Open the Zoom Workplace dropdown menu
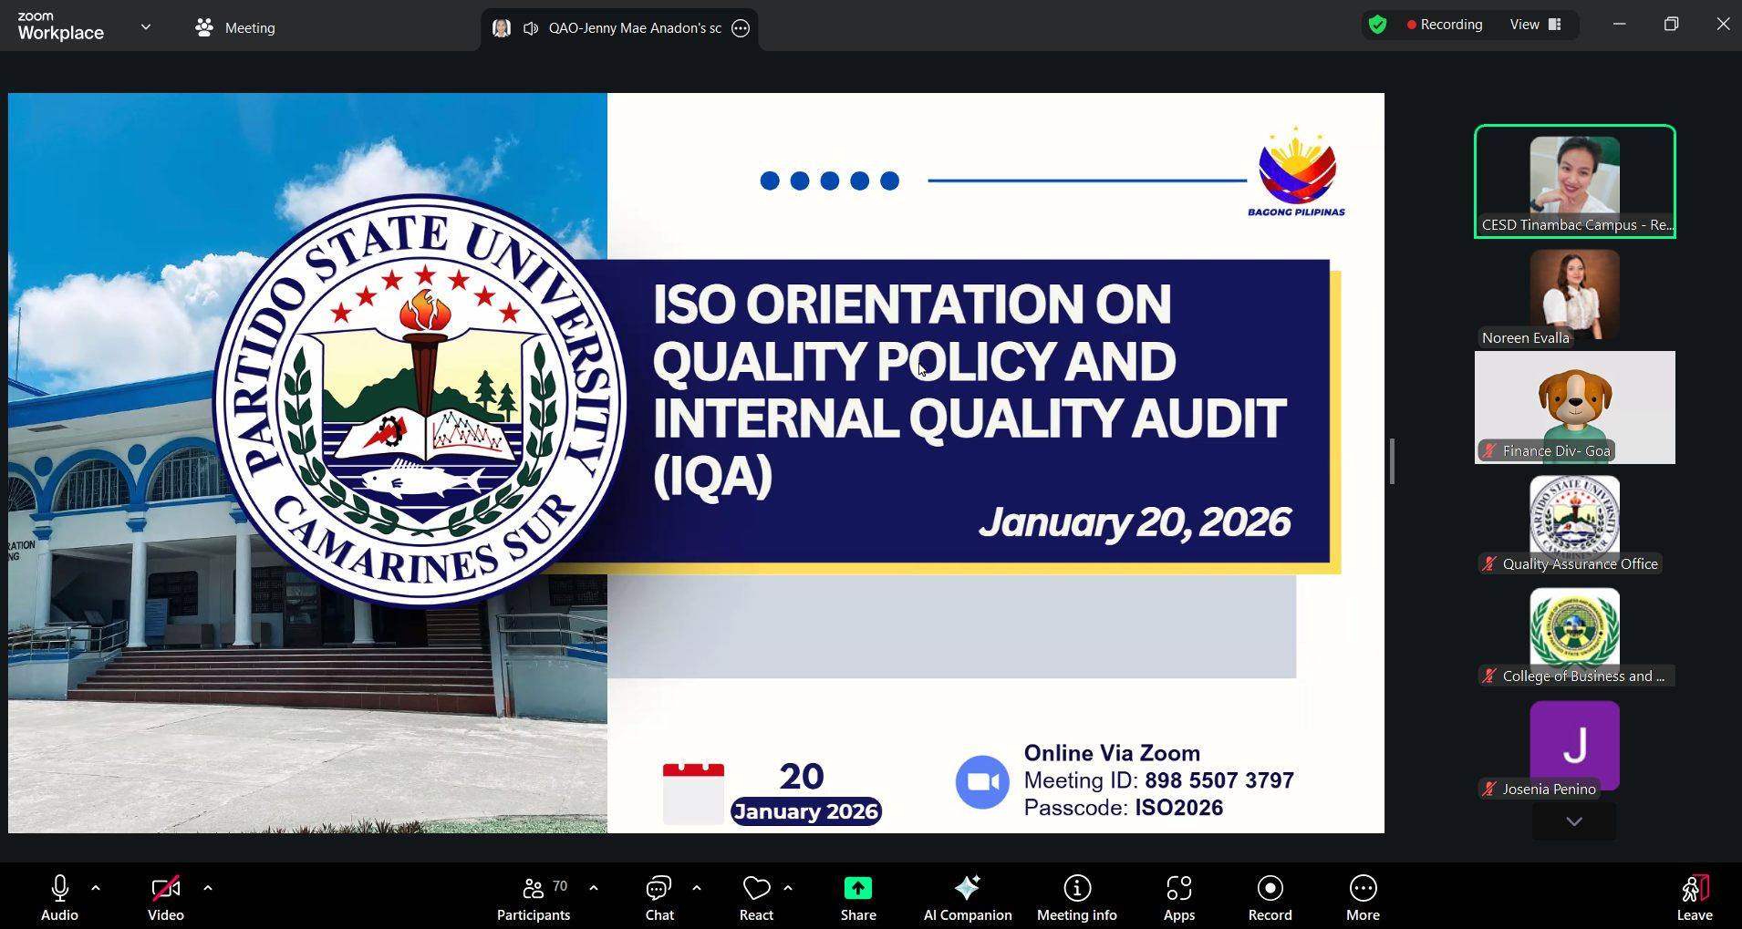The height and width of the screenshot is (929, 1742). [x=146, y=27]
